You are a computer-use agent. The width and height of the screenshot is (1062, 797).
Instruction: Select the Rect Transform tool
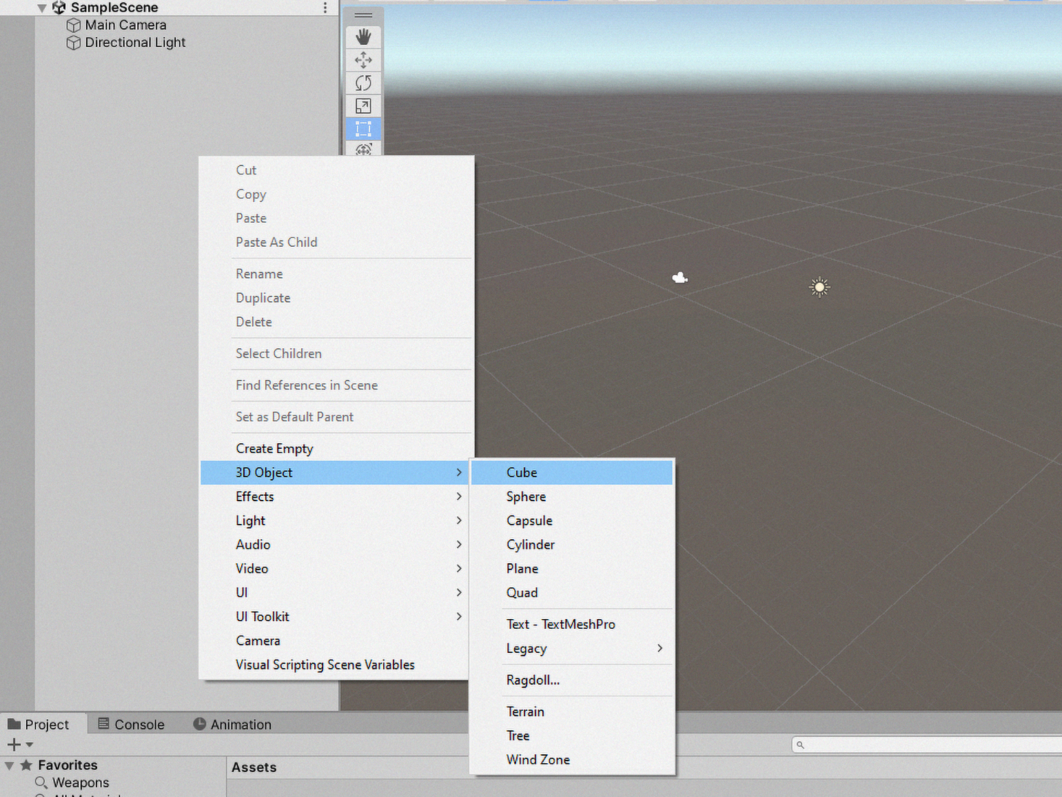pyautogui.click(x=363, y=129)
